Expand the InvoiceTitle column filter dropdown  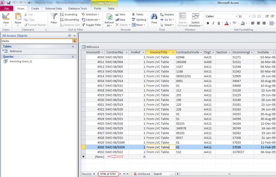173,52
